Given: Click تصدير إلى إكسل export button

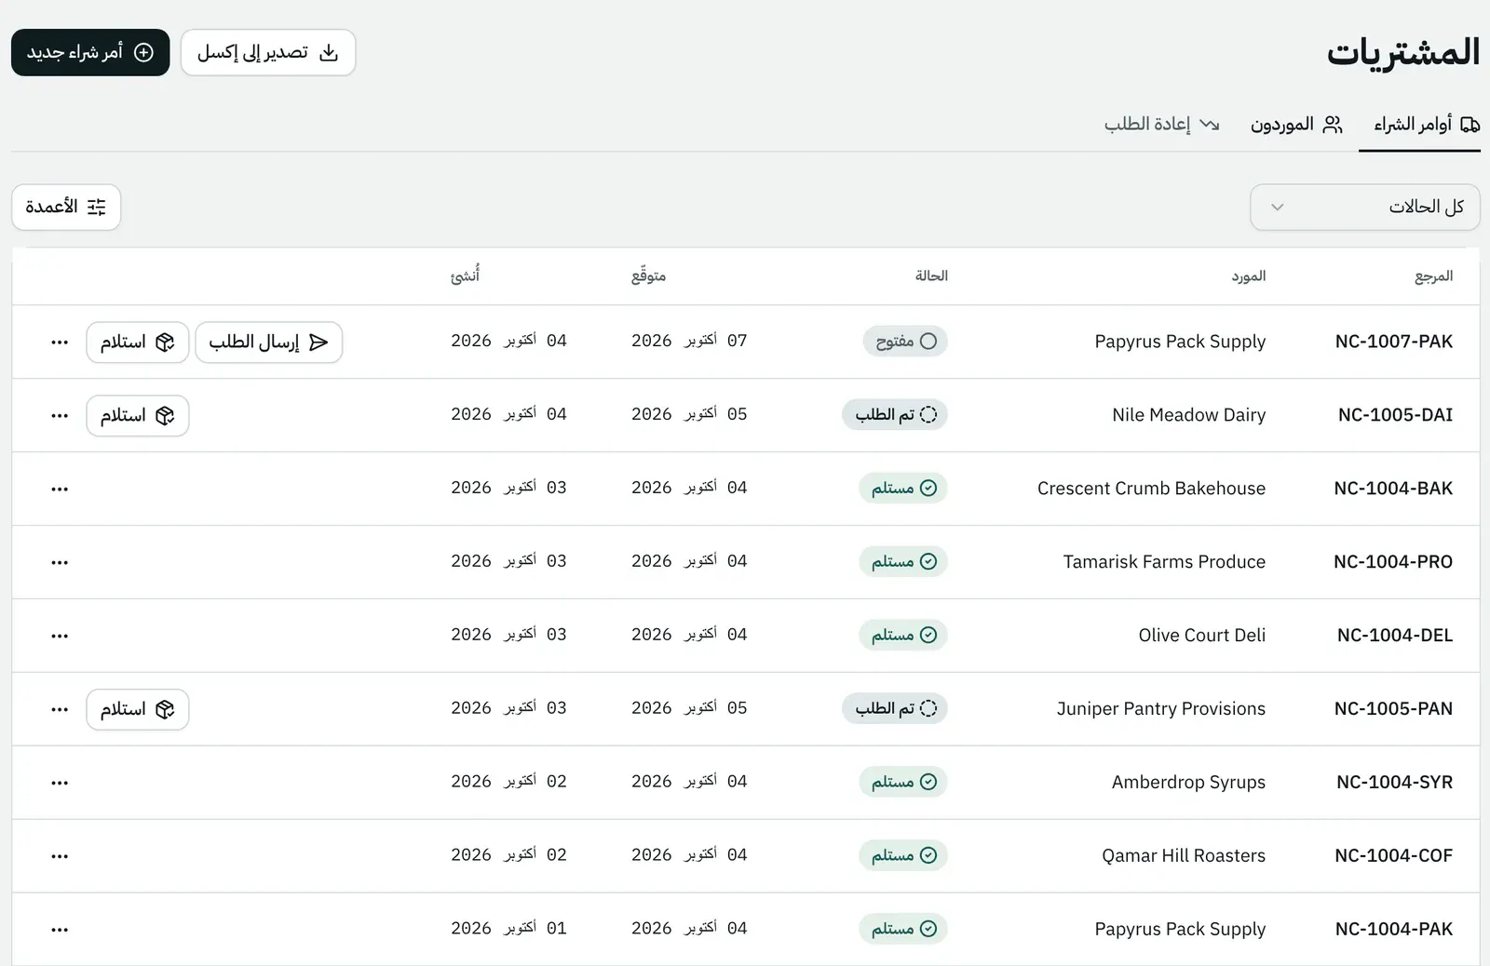Looking at the screenshot, I should pos(268,52).
